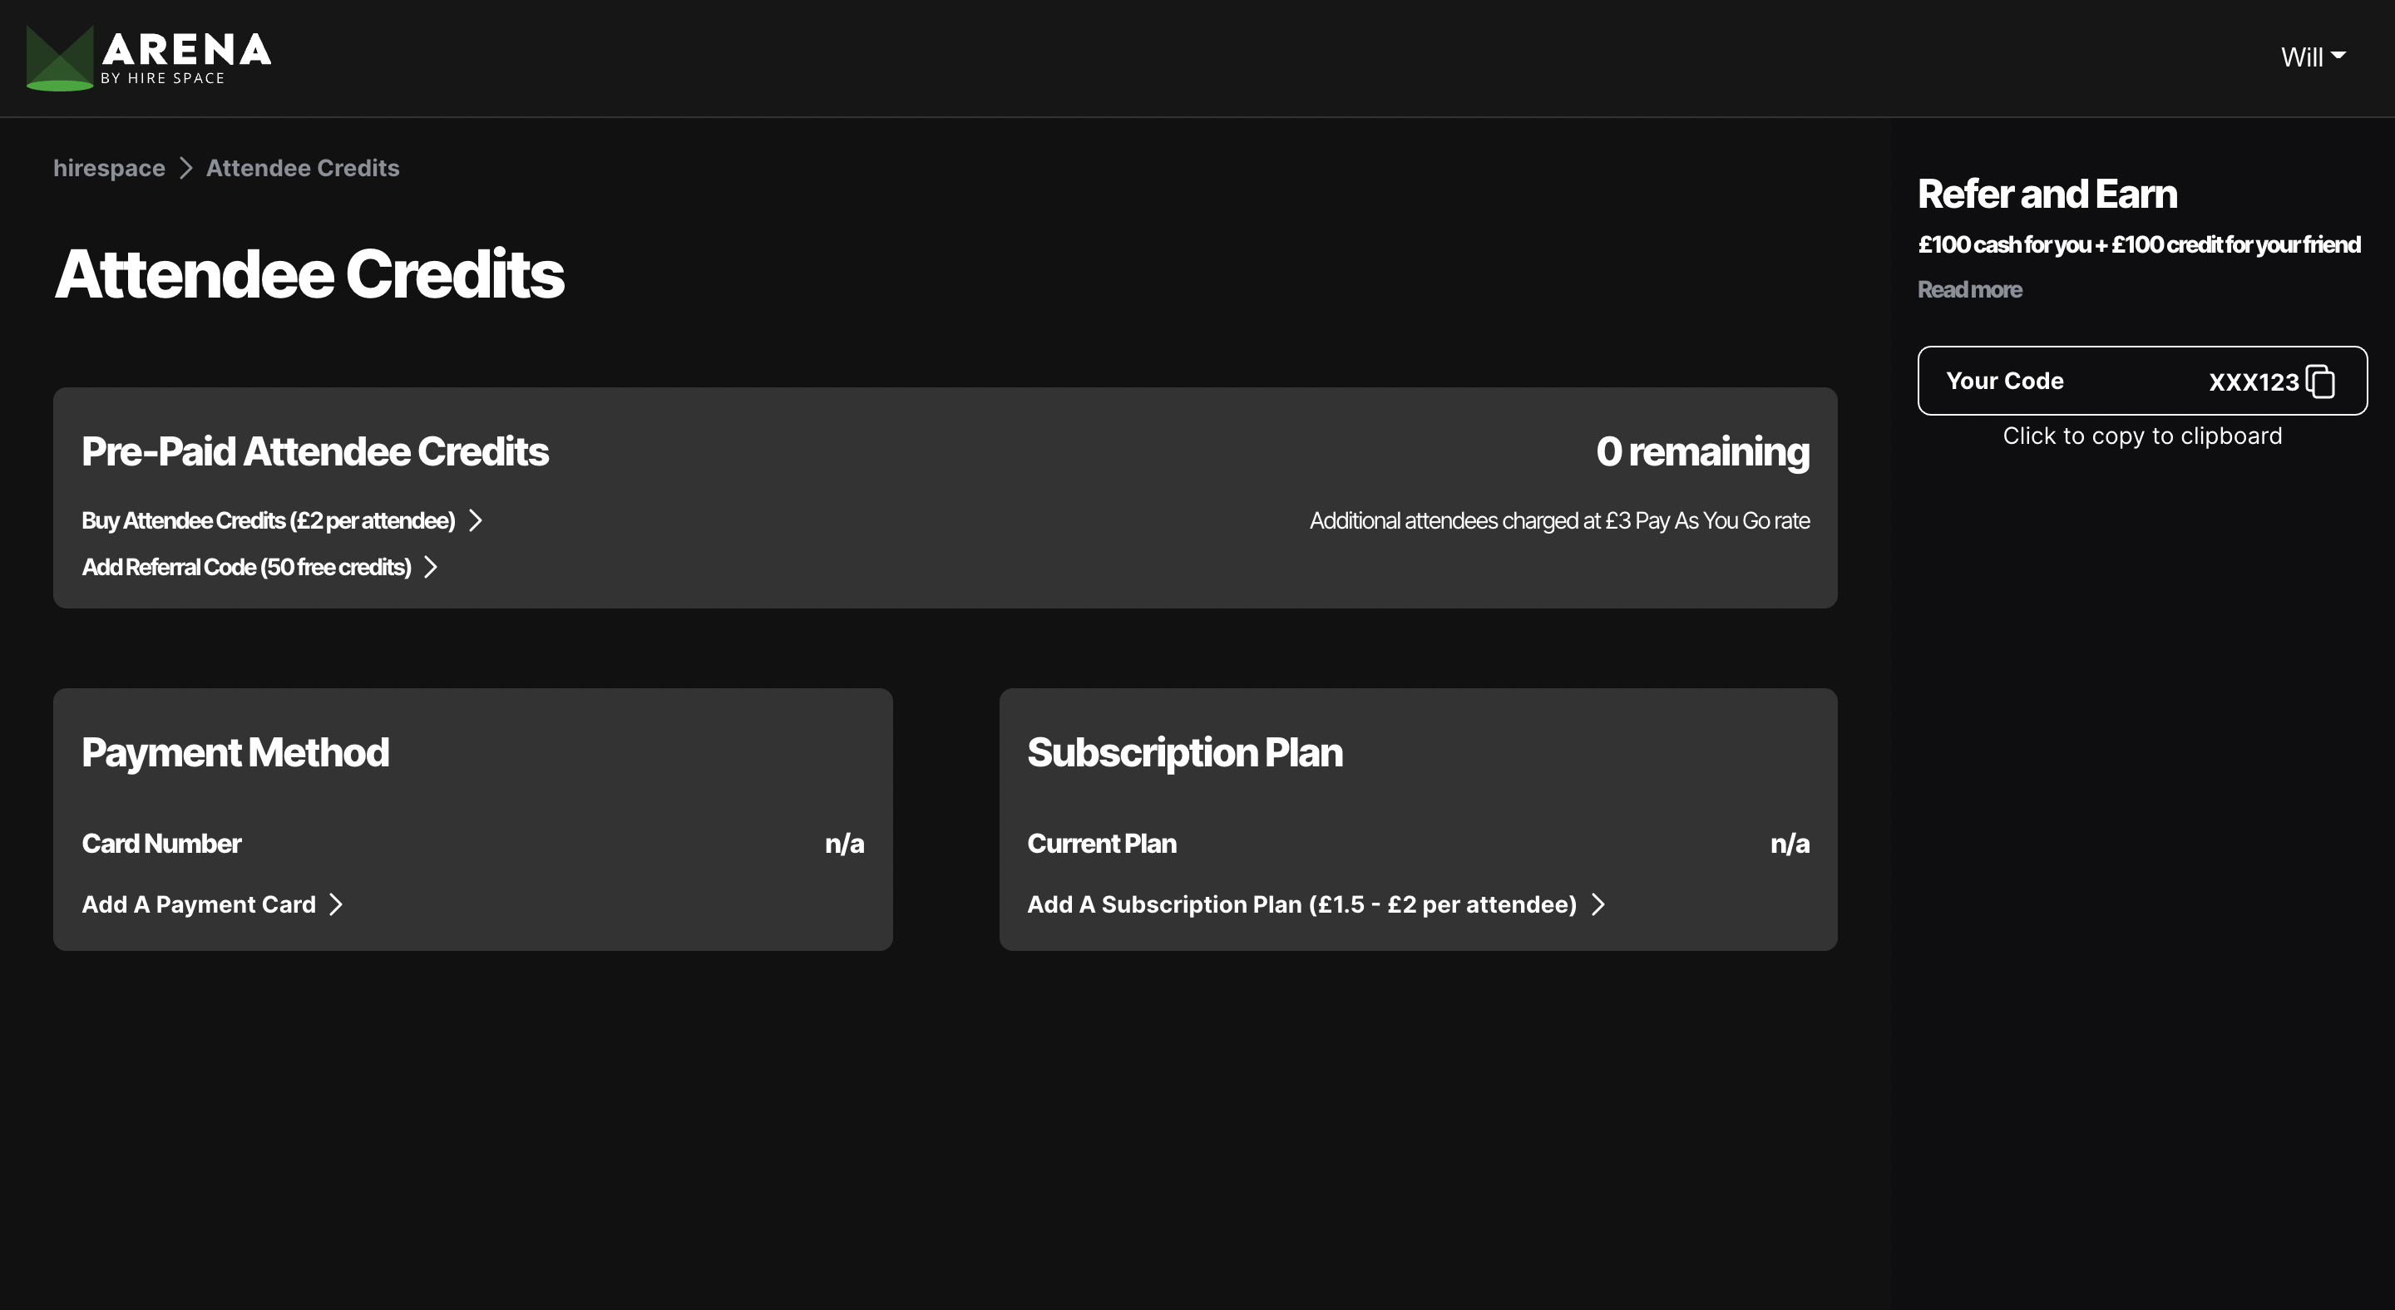The width and height of the screenshot is (2395, 1310).
Task: Click the XXX123 referral code text
Action: pyautogui.click(x=2254, y=382)
